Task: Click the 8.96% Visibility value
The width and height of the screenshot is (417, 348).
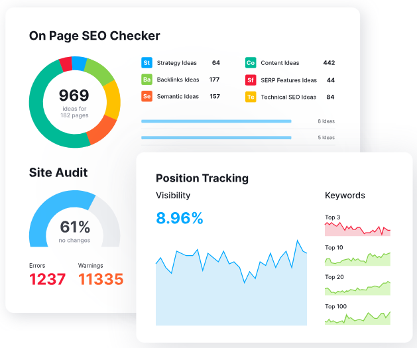Action: pos(180,217)
